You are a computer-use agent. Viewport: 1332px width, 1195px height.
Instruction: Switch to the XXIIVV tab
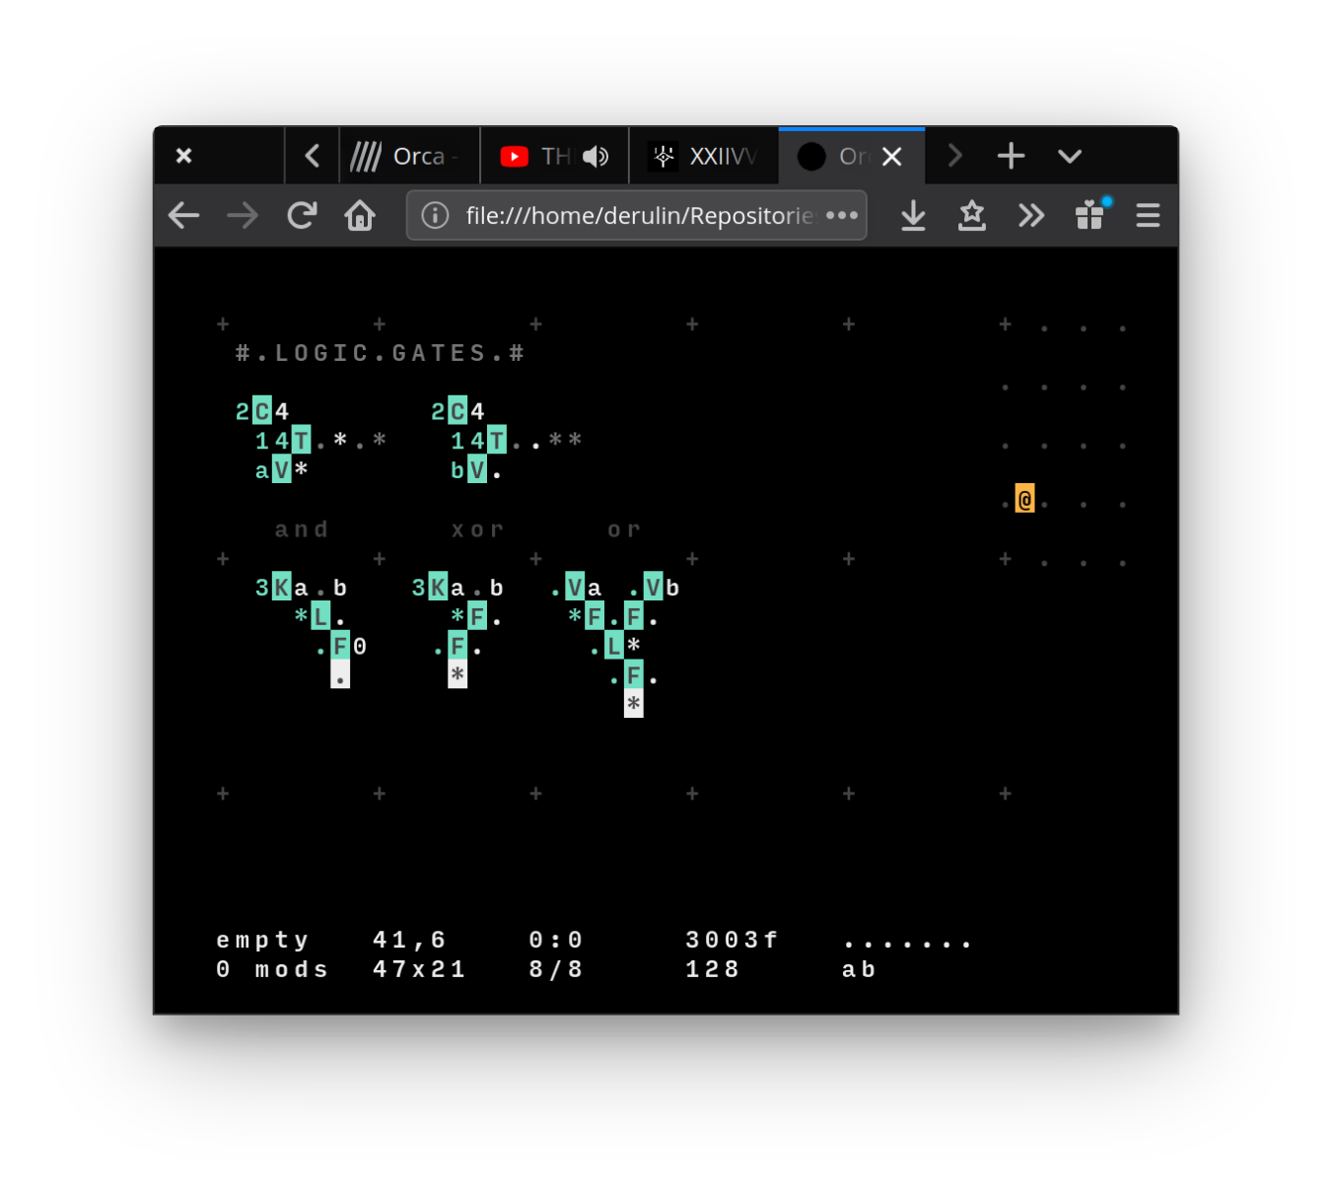(703, 156)
